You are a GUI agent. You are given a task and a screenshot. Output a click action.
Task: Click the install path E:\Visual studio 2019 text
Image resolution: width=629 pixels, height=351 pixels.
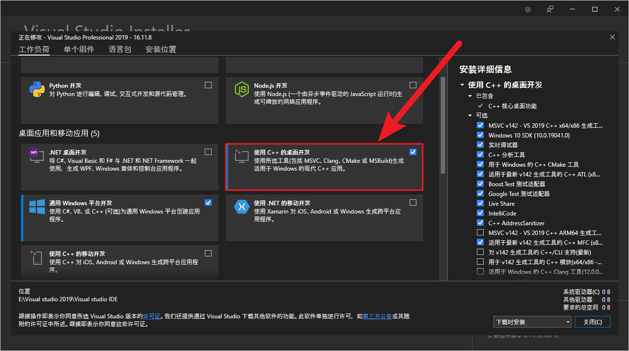coord(68,299)
